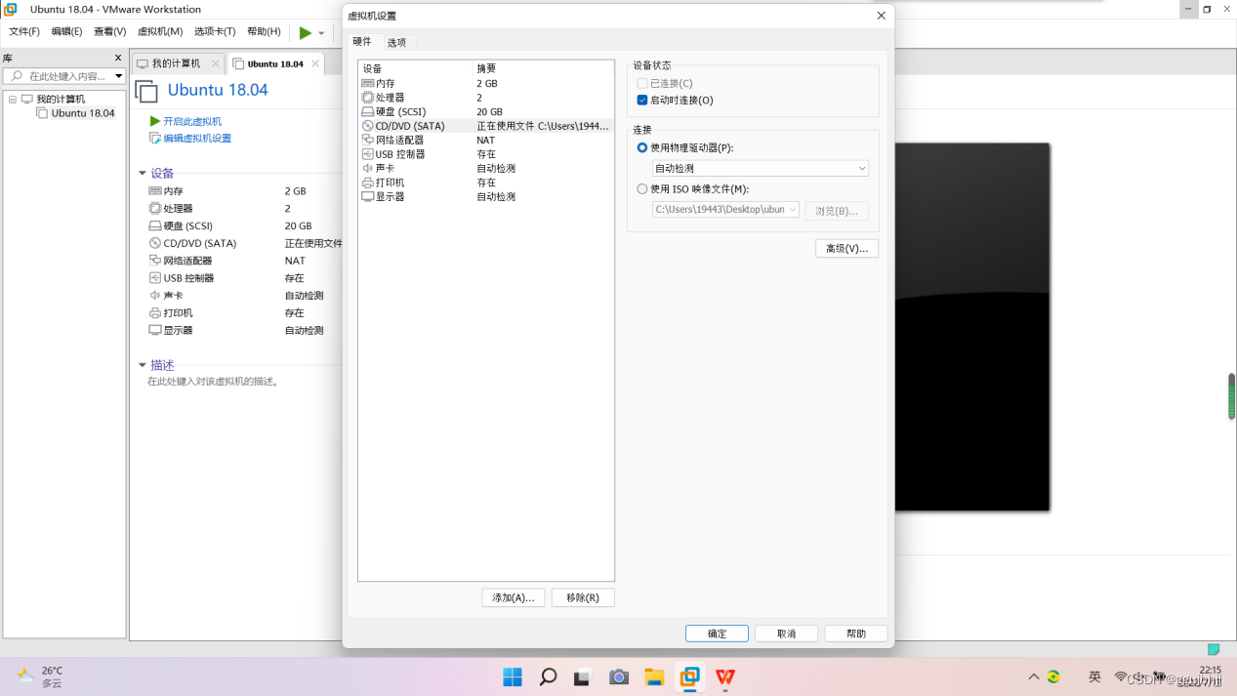The height and width of the screenshot is (696, 1237).
Task: Click the Ubuntu 18.04 VM icon in library tree
Action: pos(42,113)
